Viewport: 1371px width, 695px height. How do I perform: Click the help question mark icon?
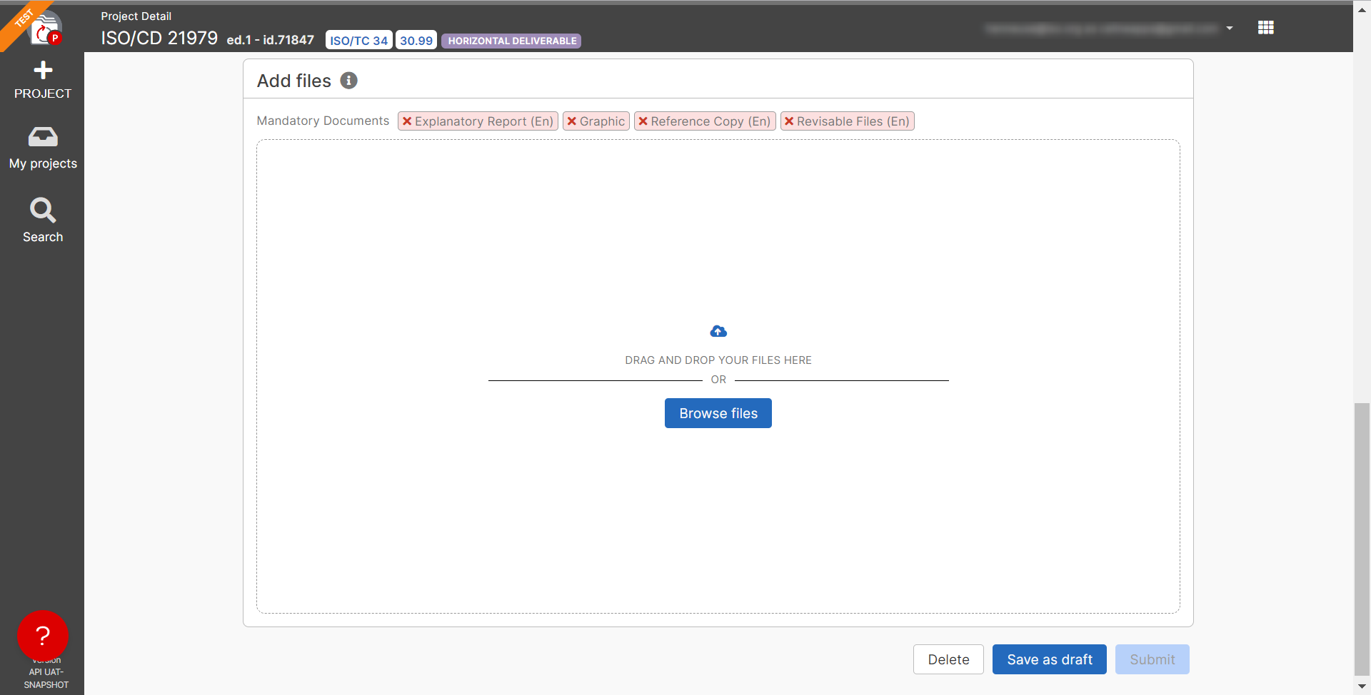[43, 635]
